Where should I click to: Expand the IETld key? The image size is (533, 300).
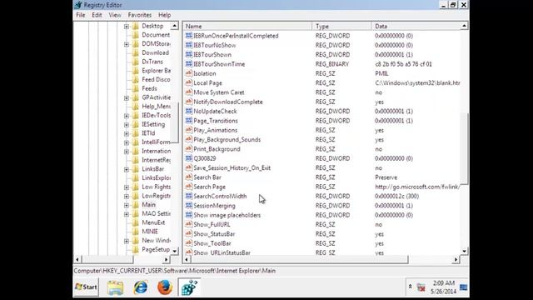pyautogui.click(x=127, y=133)
